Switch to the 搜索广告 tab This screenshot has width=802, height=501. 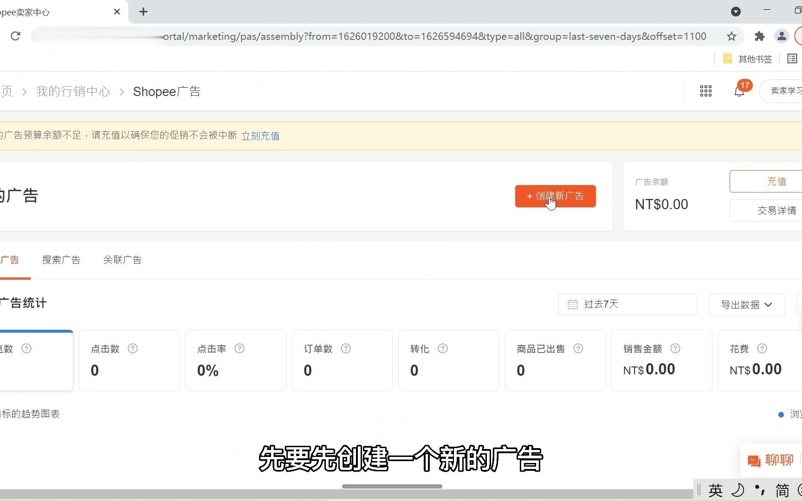tap(61, 260)
